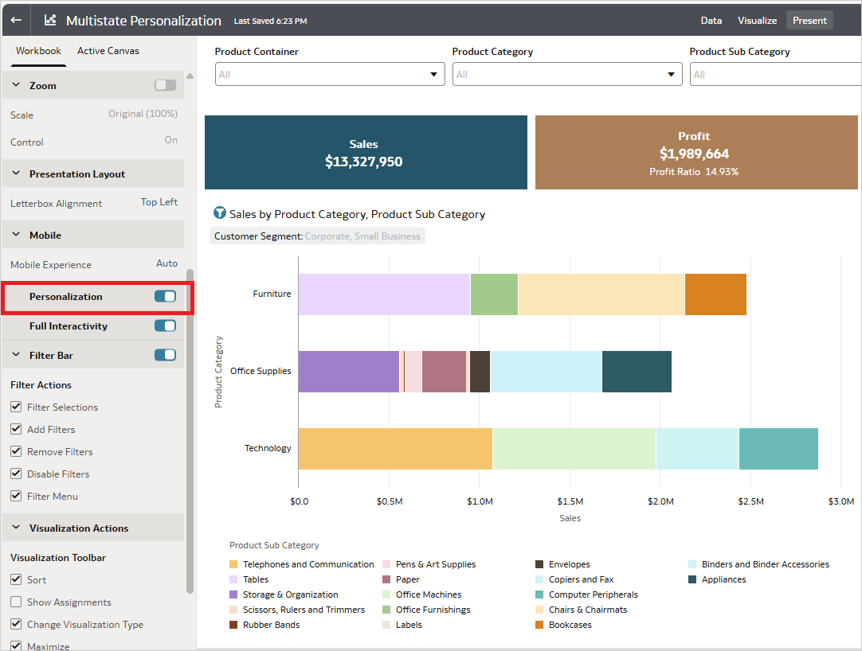This screenshot has height=651, width=862.
Task: Toggle off the Filter Bar switch
Action: tap(165, 354)
